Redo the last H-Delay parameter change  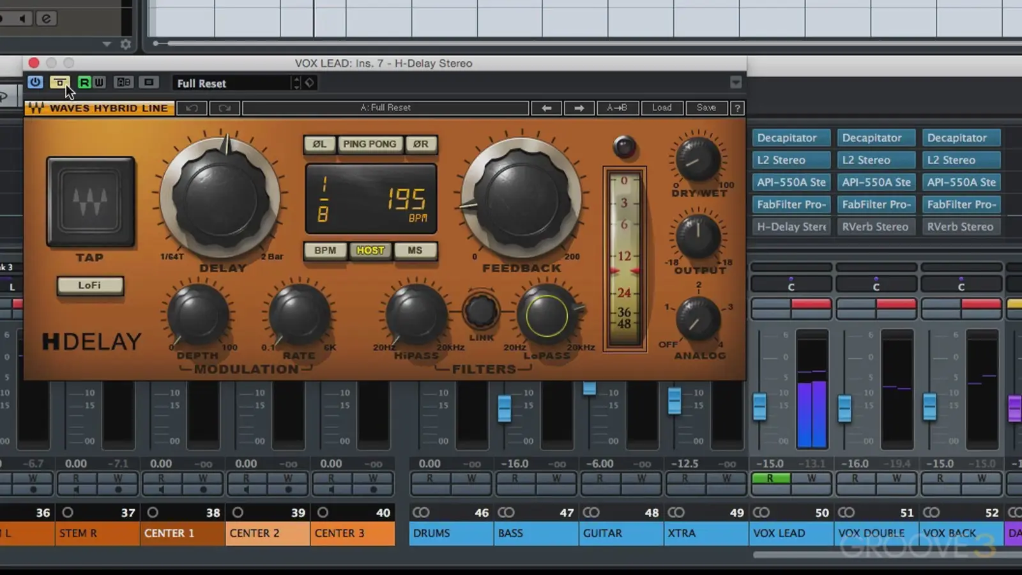point(224,108)
